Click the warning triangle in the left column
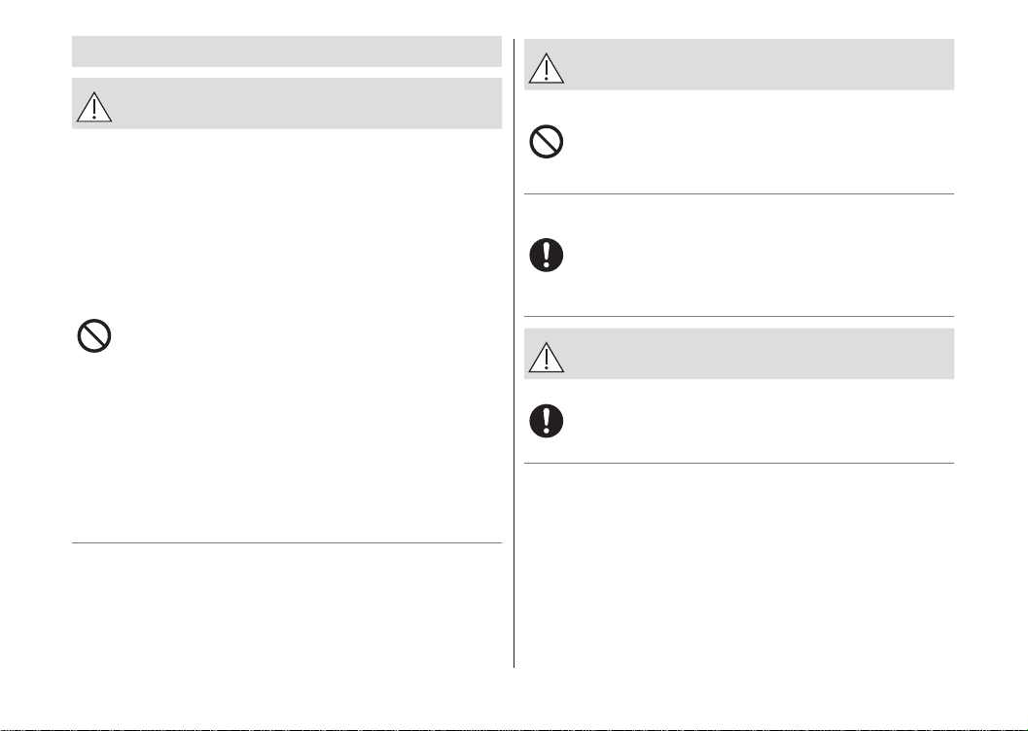Image resolution: width=1028 pixels, height=731 pixels. tap(93, 107)
